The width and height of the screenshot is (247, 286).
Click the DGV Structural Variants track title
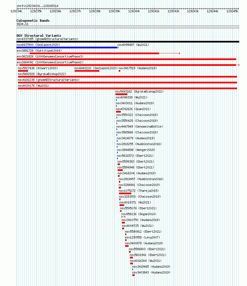tap(39, 36)
